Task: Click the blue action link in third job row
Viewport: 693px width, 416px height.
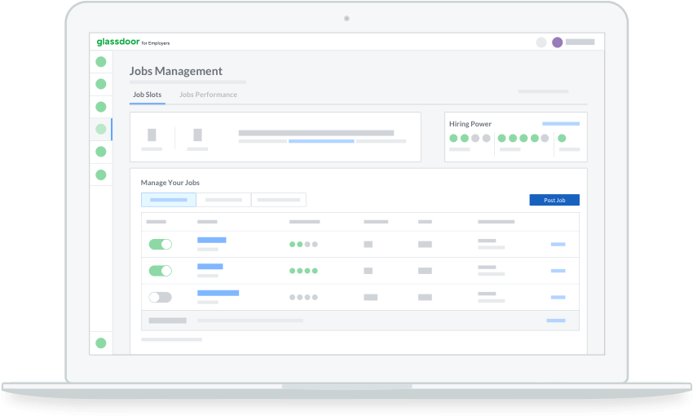Action: point(558,298)
